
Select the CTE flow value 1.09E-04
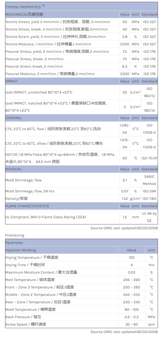(x=125, y=129)
